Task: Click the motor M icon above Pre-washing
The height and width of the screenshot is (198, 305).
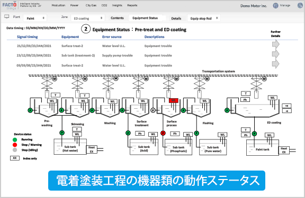Action: coord(55,79)
